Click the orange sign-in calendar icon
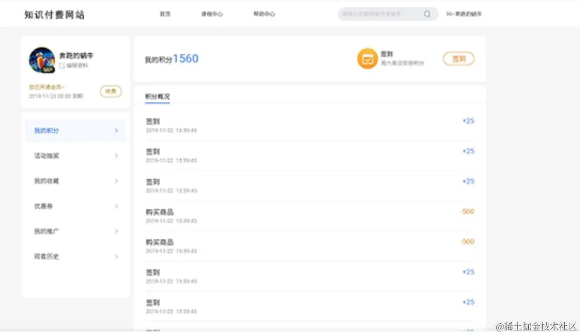Screen dimensions: 580x335 (367, 58)
